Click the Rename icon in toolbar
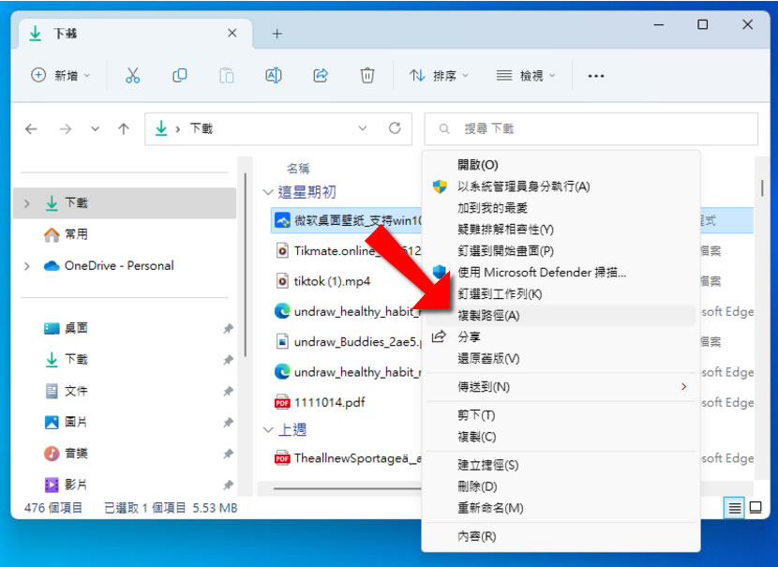This screenshot has width=778, height=567. coord(274,76)
